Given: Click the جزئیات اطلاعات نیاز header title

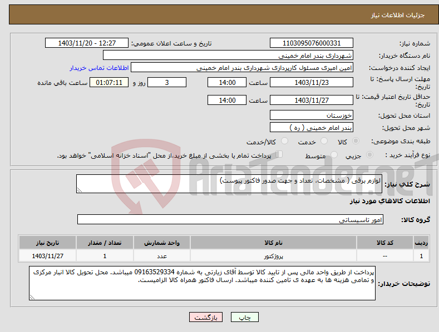Looking at the screenshot, I should tap(398, 15).
